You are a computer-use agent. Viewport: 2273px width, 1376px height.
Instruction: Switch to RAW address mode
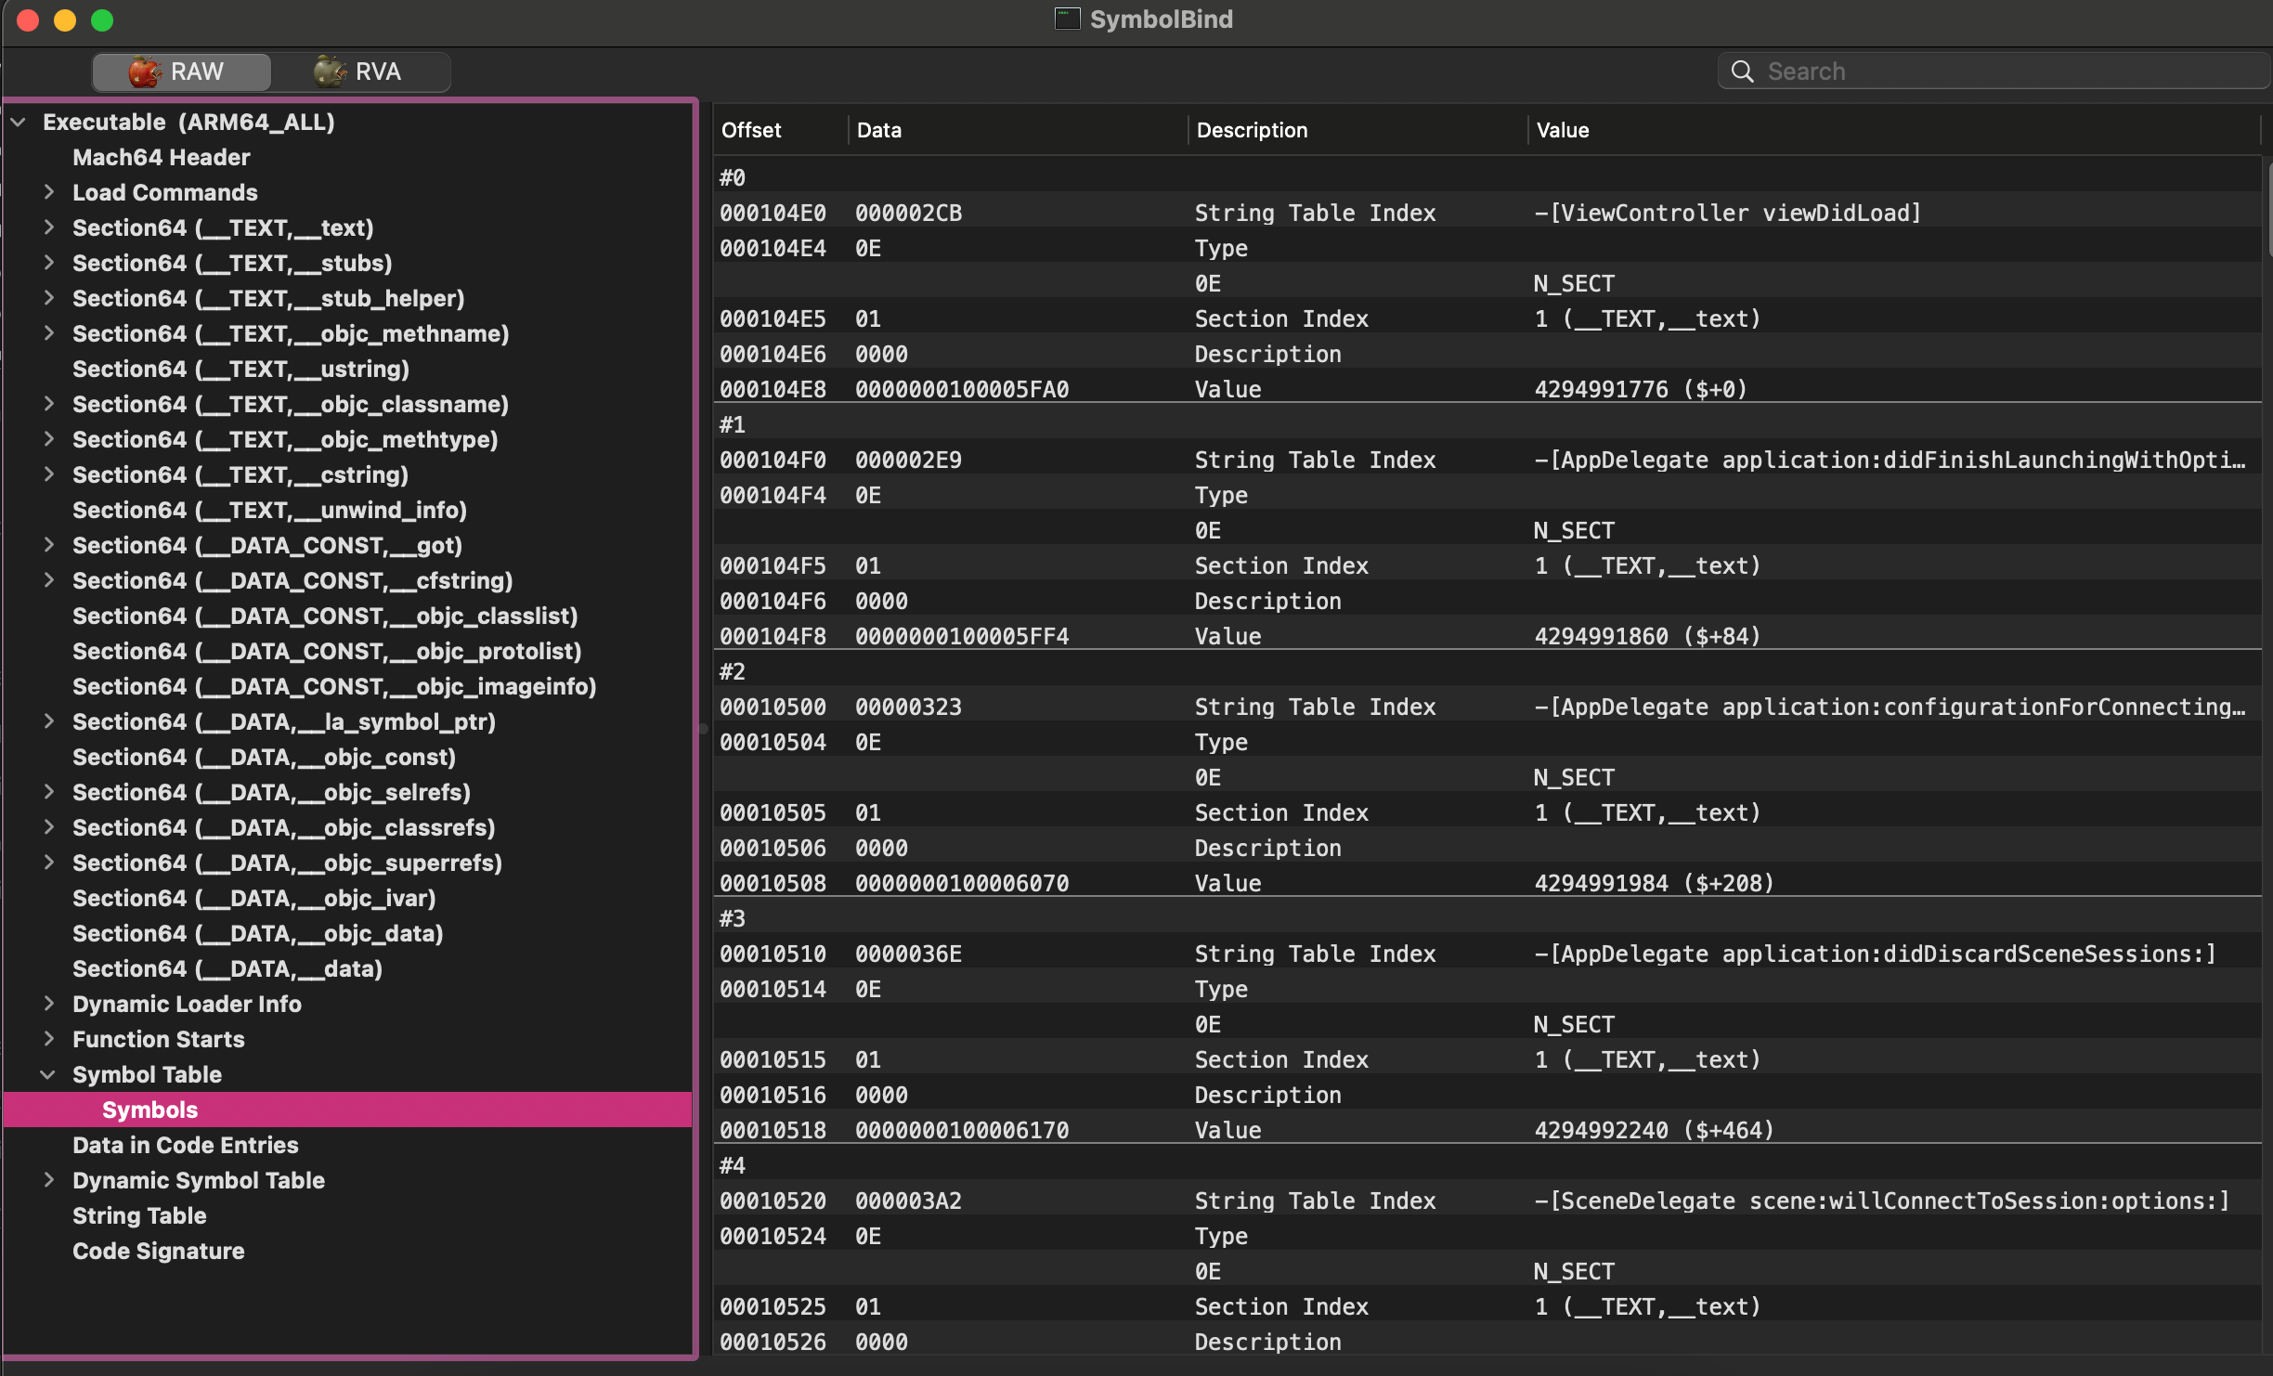pyautogui.click(x=181, y=71)
